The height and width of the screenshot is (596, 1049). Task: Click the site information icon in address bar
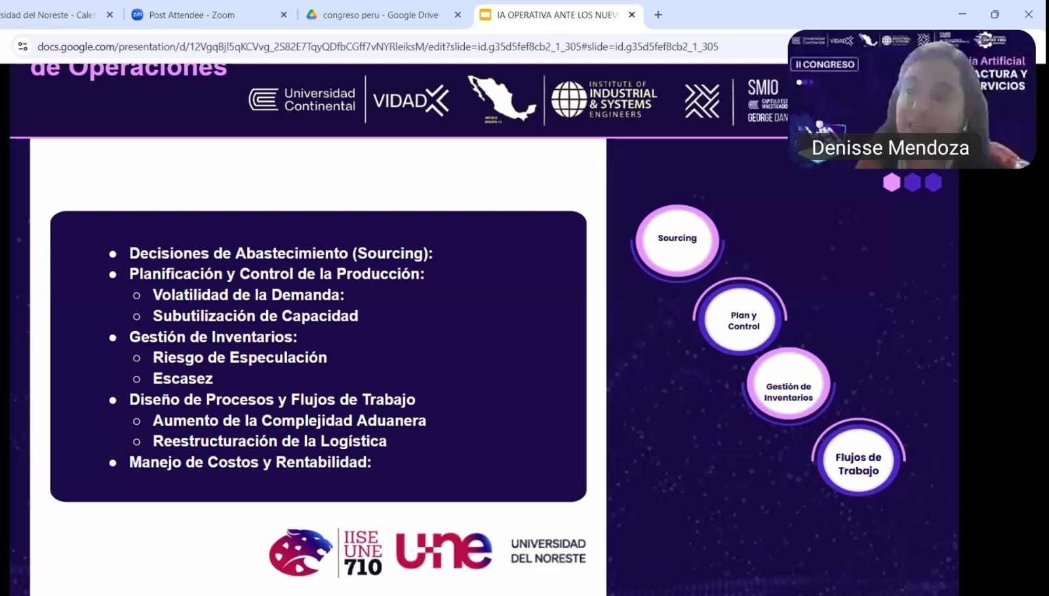(x=23, y=47)
